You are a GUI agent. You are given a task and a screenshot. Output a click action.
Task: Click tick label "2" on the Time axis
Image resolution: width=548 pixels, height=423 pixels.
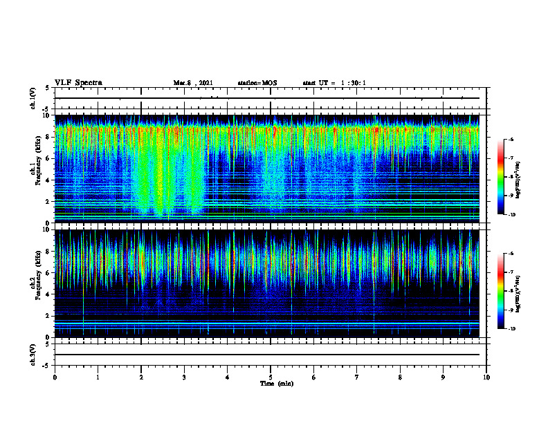tap(141, 377)
